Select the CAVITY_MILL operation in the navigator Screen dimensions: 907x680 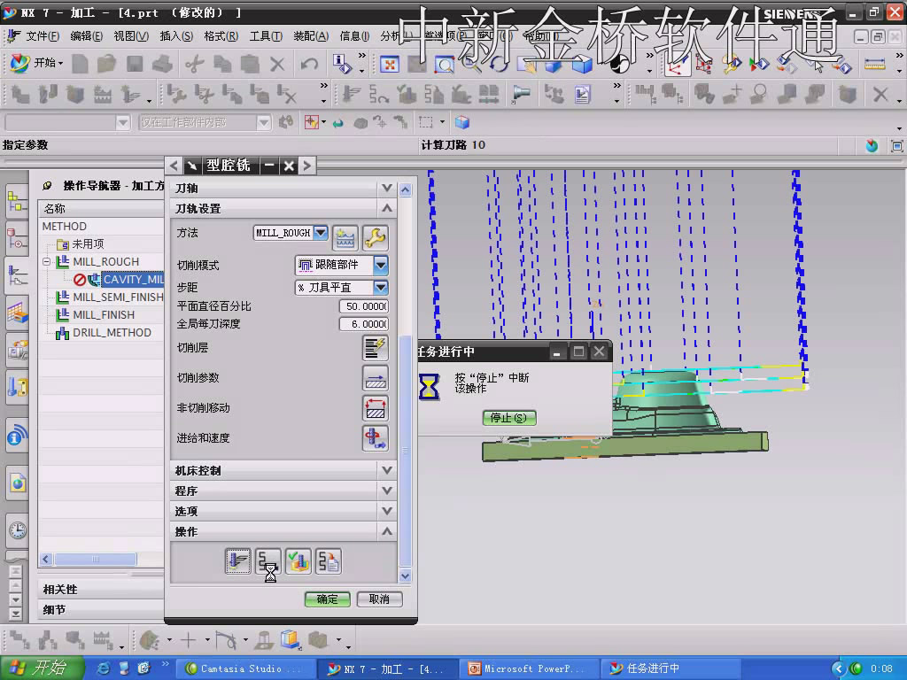click(133, 280)
